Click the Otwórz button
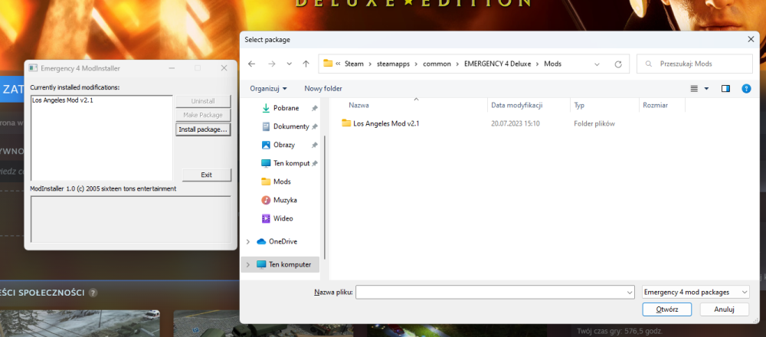Image resolution: width=766 pixels, height=337 pixels. point(667,309)
